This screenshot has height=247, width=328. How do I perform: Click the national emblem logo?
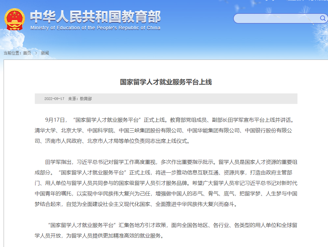tap(14, 20)
